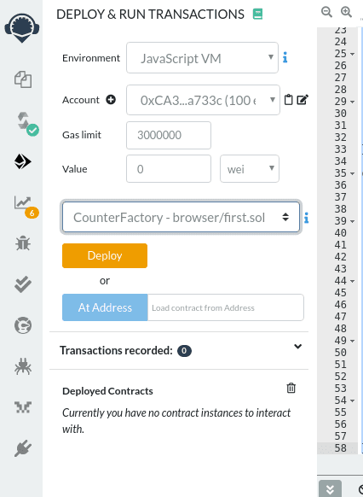Screen dimensions: 363x497
Task: Fold code at editor line 35
Action: [352, 173]
